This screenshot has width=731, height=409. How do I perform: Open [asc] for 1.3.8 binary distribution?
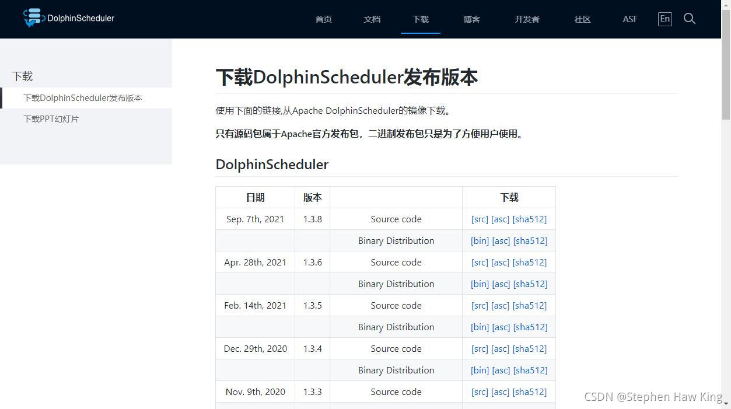pyautogui.click(x=501, y=241)
